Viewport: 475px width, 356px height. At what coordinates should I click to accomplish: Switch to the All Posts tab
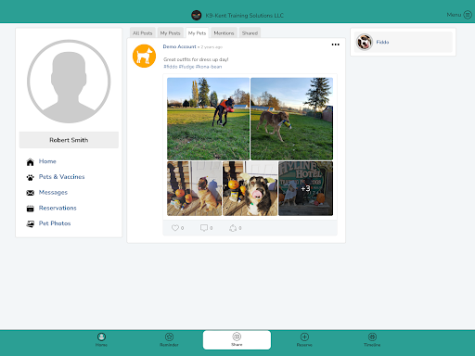click(x=143, y=33)
